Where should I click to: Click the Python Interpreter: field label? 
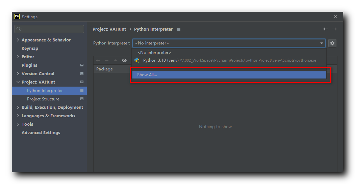click(x=111, y=43)
